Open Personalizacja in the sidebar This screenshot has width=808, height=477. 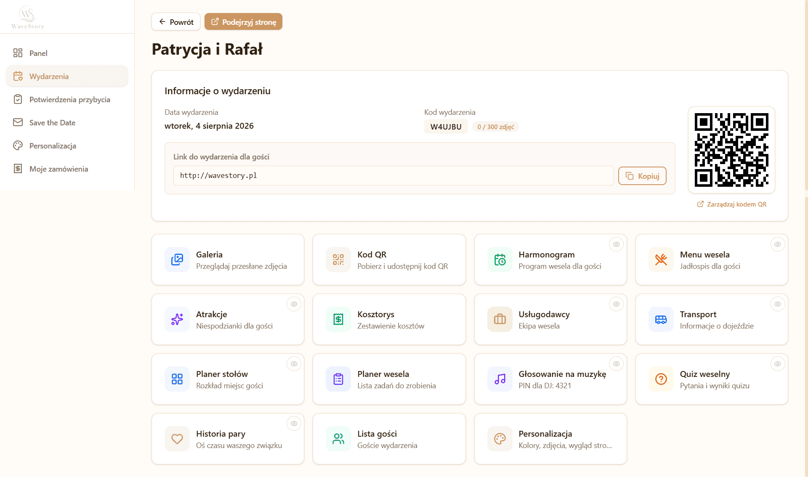click(67, 146)
